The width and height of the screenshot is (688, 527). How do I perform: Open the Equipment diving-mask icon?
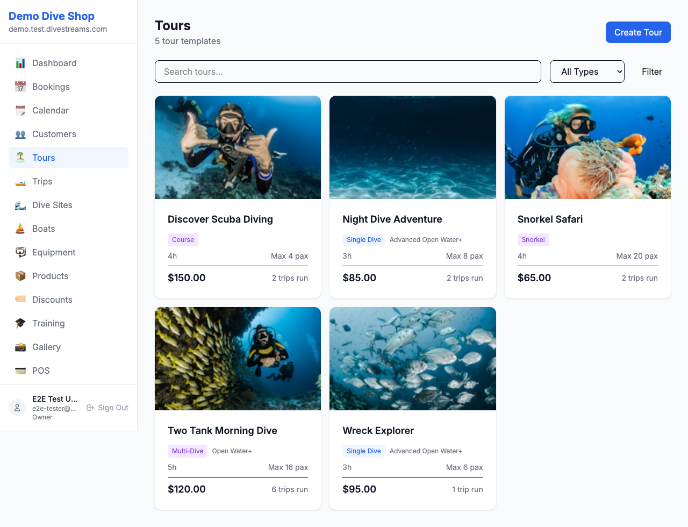click(x=20, y=252)
